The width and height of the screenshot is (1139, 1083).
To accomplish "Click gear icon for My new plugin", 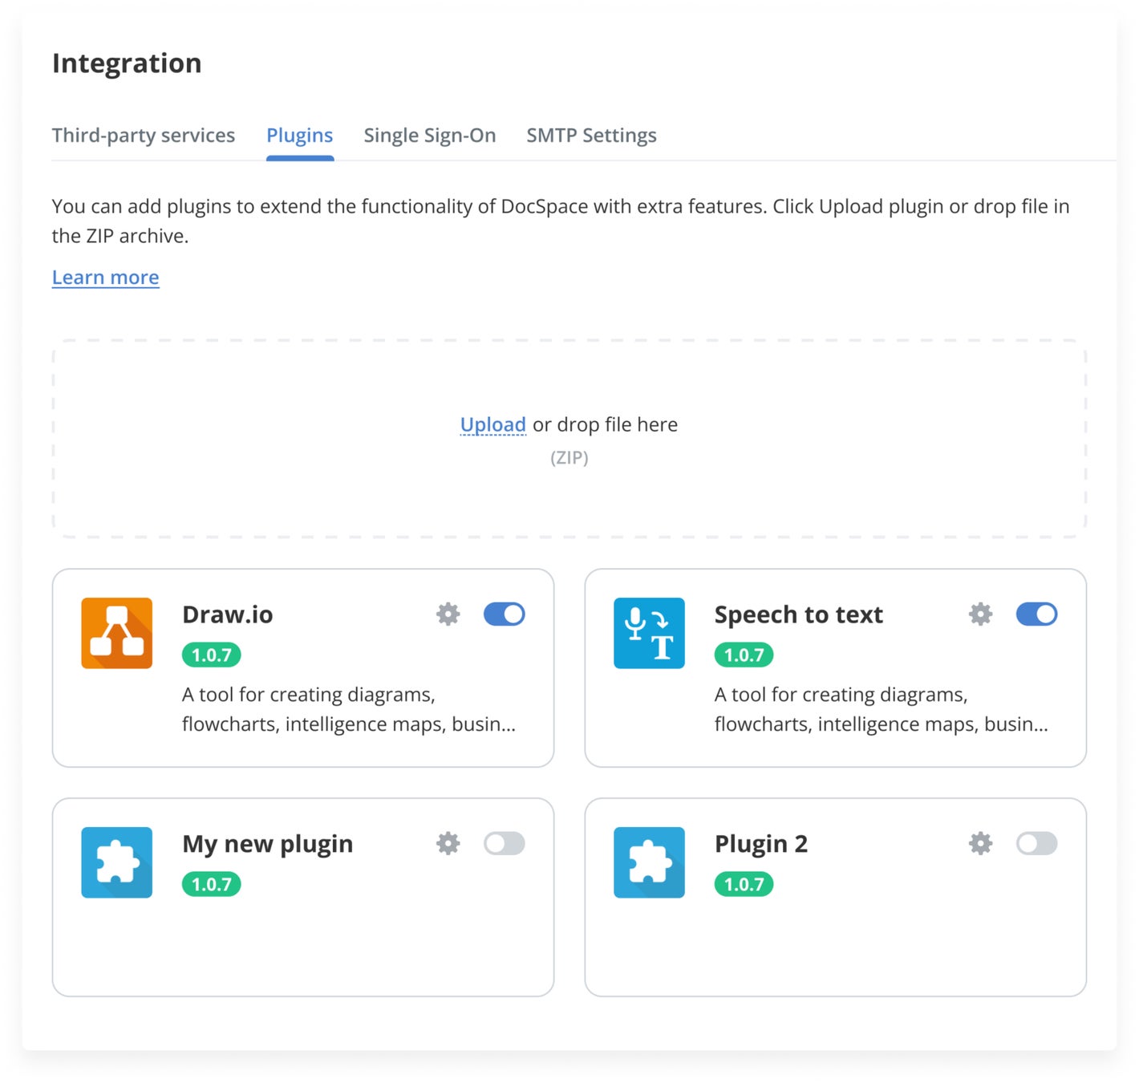I will pos(448,843).
